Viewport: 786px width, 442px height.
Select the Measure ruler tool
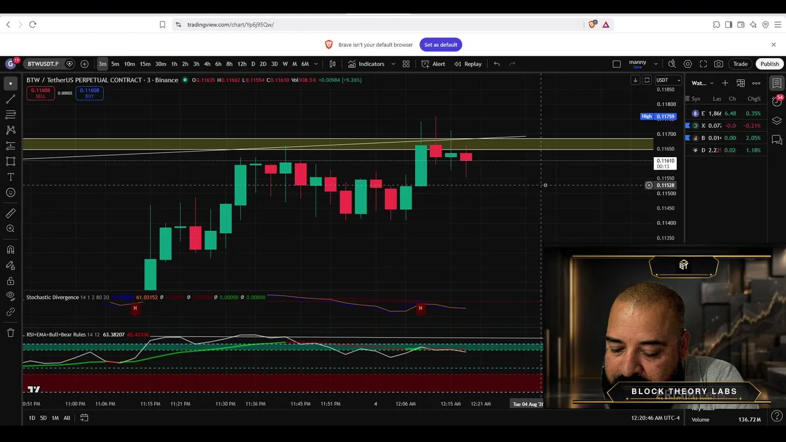[10, 213]
